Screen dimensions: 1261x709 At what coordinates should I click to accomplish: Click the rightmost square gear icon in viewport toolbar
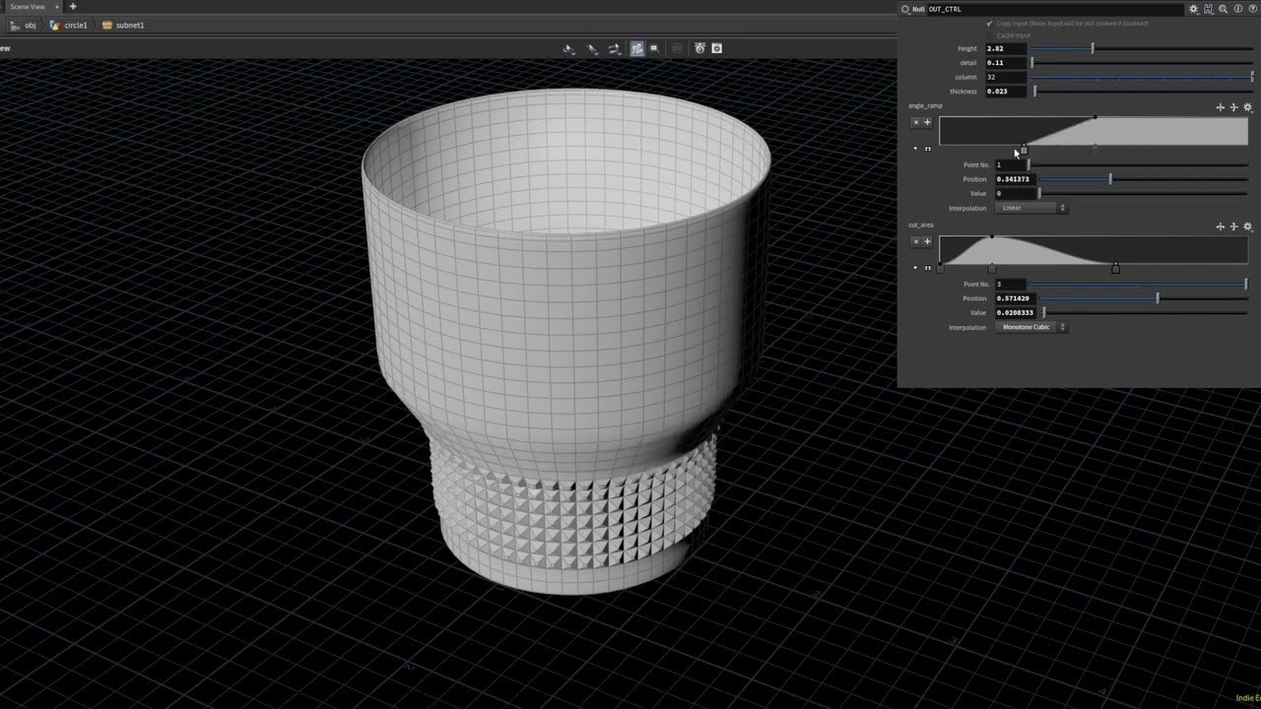click(x=717, y=48)
